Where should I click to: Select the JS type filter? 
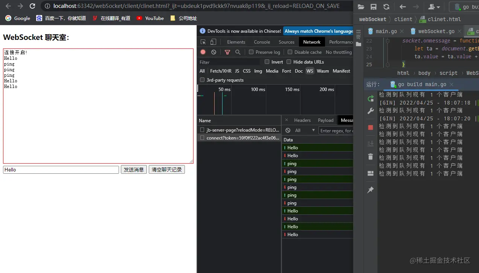[237, 71]
